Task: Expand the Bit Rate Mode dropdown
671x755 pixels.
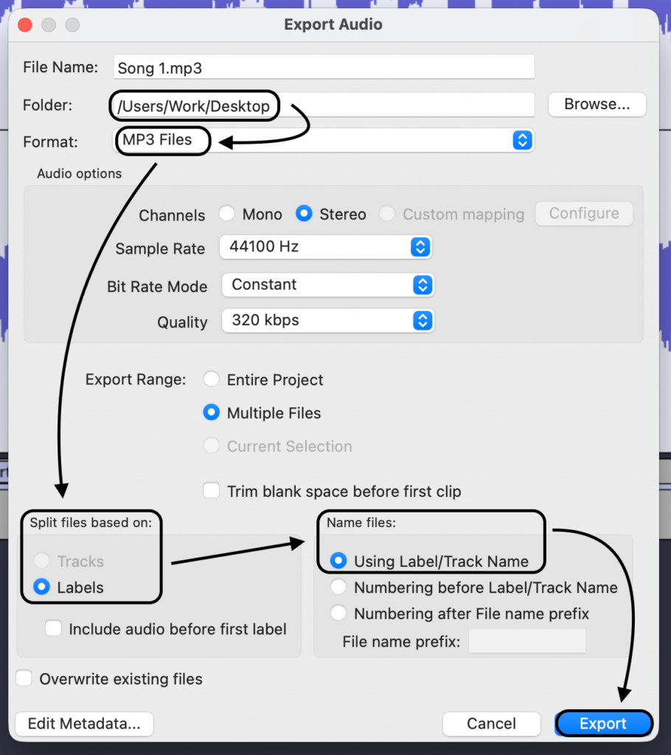Action: (x=327, y=285)
